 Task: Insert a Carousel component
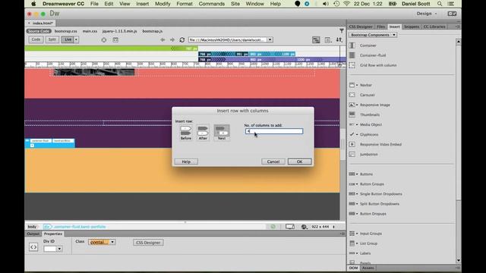pos(368,95)
